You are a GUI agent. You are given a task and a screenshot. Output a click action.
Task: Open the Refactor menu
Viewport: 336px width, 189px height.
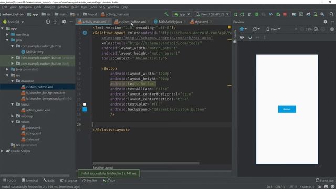tap(63, 7)
